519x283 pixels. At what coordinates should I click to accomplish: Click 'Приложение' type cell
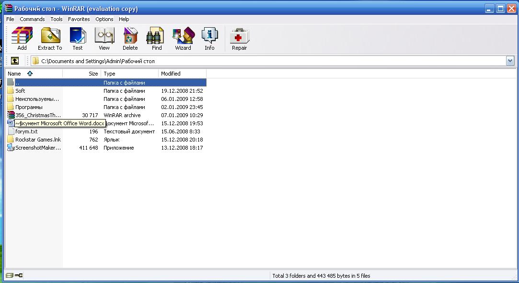119,148
